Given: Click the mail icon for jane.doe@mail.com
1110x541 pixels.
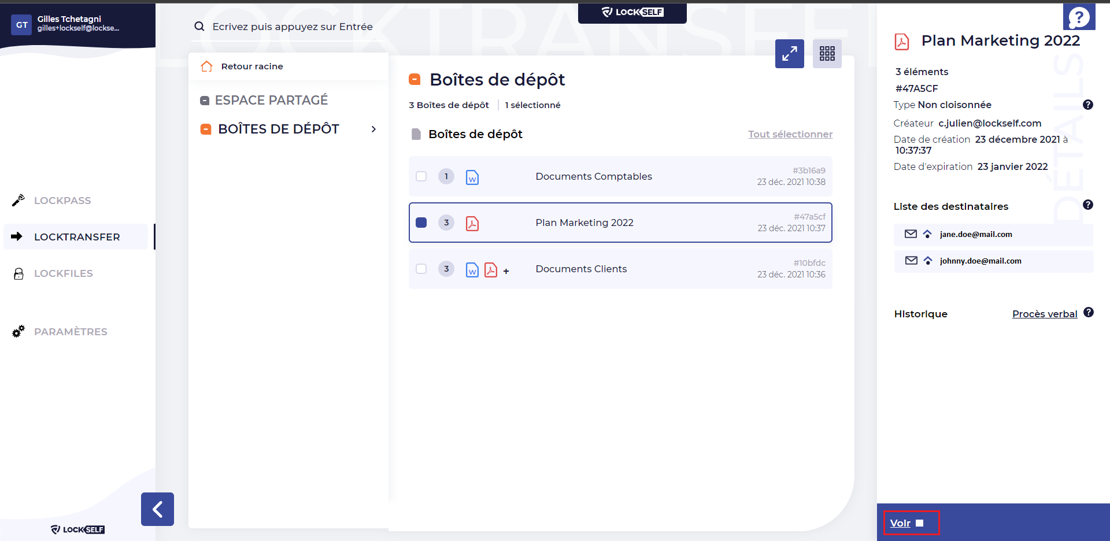Looking at the screenshot, I should click(911, 234).
